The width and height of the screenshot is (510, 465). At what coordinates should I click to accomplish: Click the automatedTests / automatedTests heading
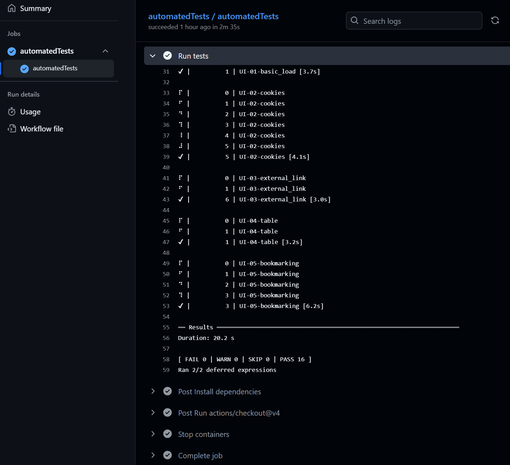pos(213,16)
